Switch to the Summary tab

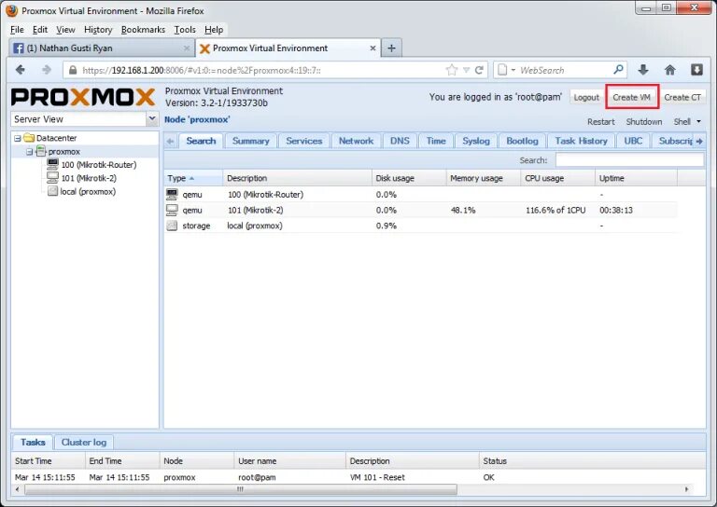(250, 141)
